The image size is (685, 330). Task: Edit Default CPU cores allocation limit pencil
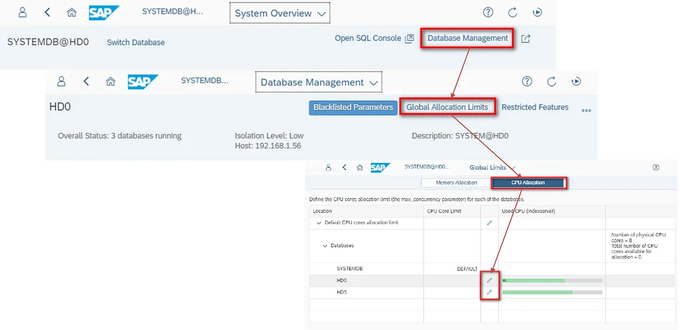click(x=489, y=222)
